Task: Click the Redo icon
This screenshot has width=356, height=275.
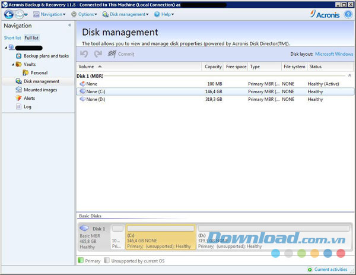Action: tap(98, 54)
